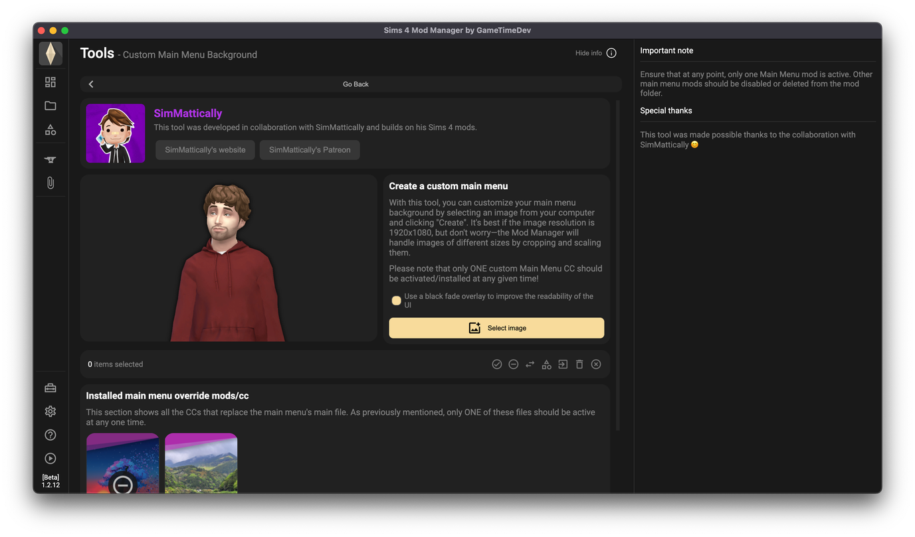Click the shapes category icon in selection bar
Screen dimensions: 915x537
pyautogui.click(x=546, y=364)
